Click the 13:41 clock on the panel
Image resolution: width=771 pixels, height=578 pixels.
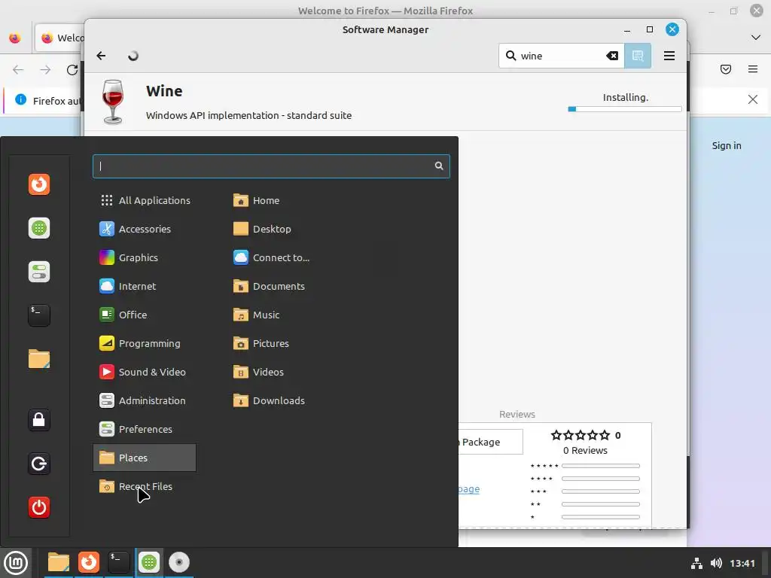click(742, 563)
